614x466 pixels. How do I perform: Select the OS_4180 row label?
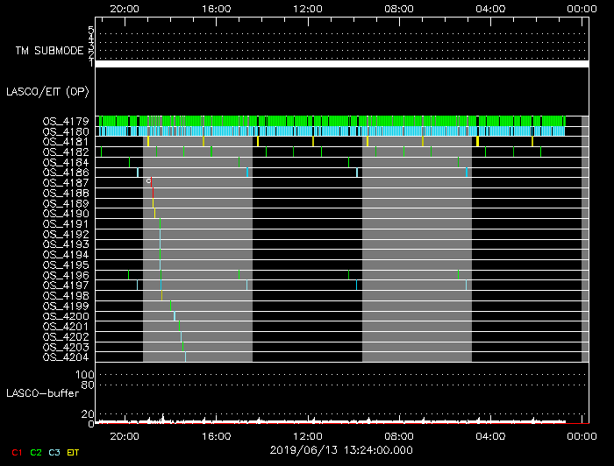[65, 131]
